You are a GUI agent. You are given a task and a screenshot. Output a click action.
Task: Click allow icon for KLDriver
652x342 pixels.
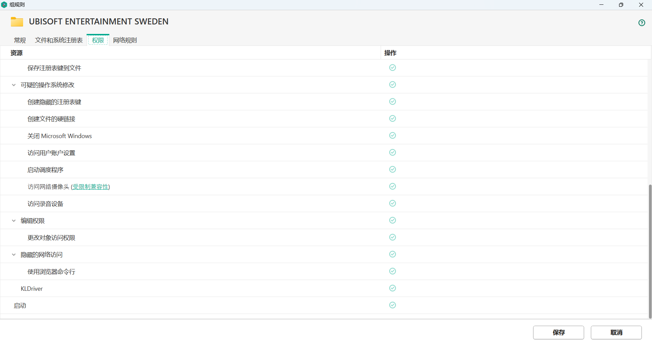coord(392,288)
